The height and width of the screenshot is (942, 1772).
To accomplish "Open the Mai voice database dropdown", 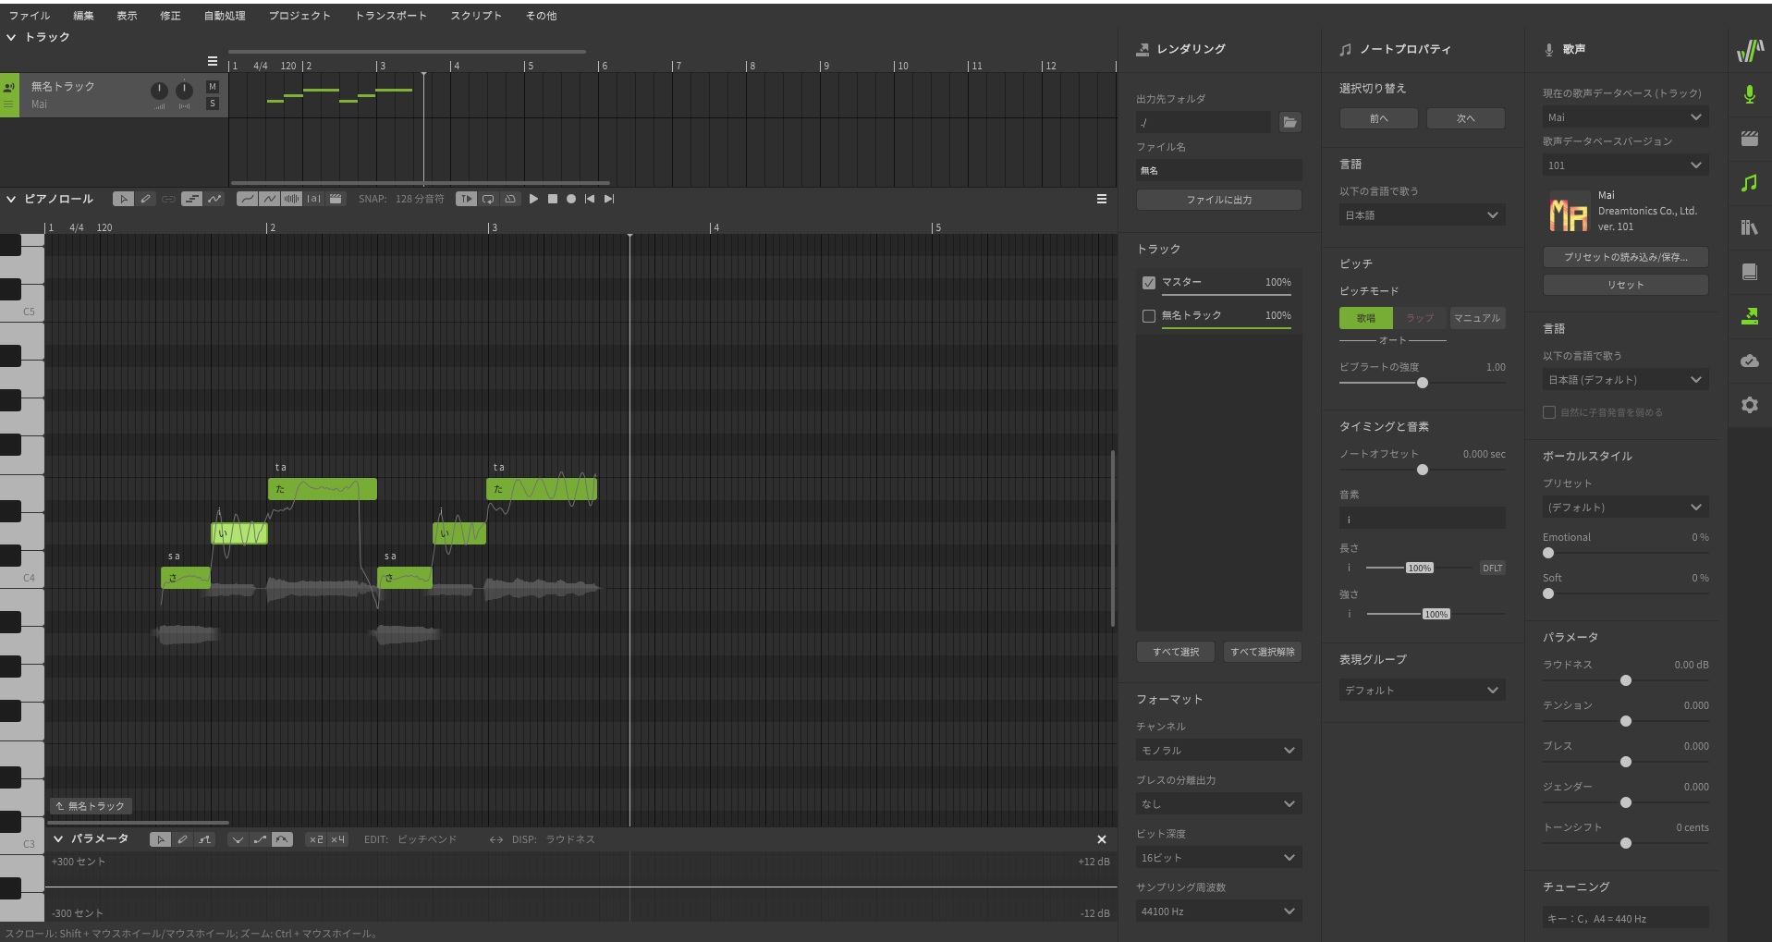I will (x=1625, y=117).
